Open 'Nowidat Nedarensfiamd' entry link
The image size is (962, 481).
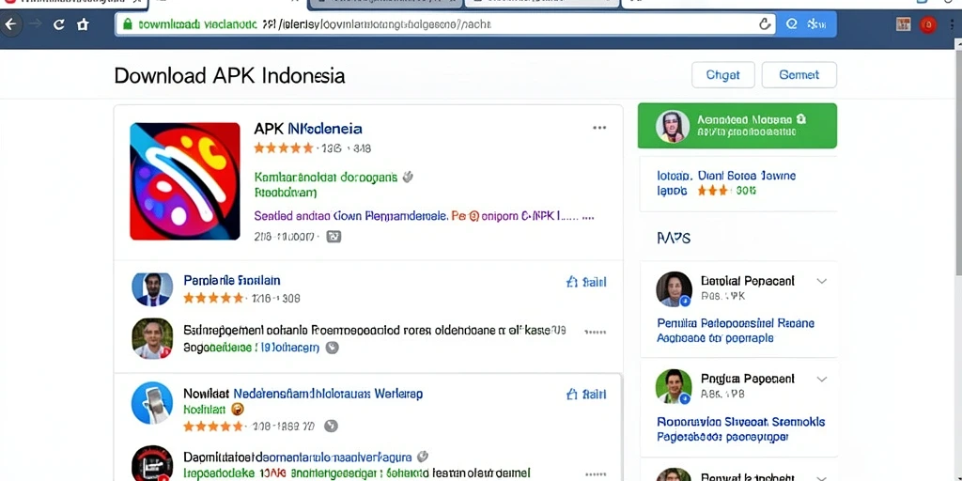[x=303, y=394]
